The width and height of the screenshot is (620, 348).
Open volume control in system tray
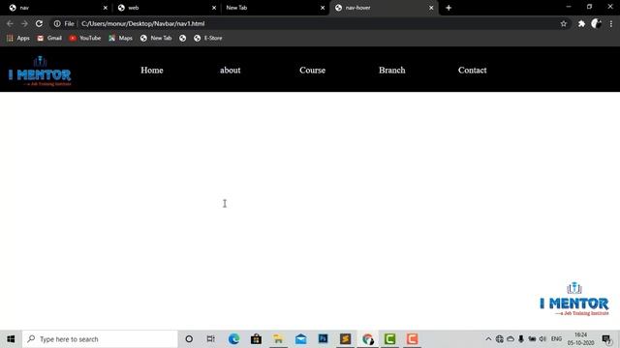pos(542,339)
